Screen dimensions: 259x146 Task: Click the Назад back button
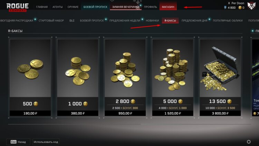pyautogui.click(x=18, y=142)
